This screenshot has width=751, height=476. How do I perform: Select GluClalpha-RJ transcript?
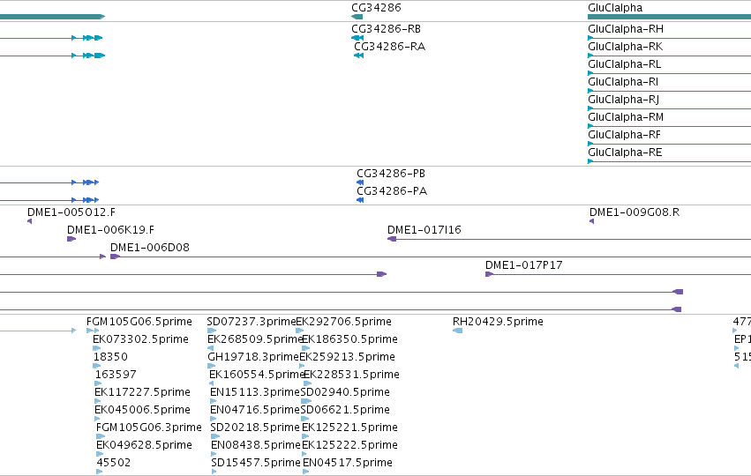click(623, 100)
